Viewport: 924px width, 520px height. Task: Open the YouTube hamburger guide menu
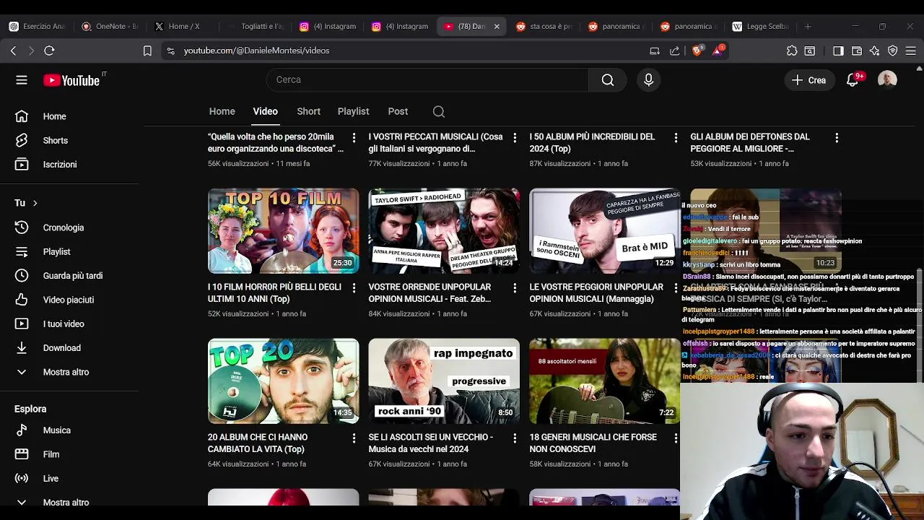tap(22, 80)
